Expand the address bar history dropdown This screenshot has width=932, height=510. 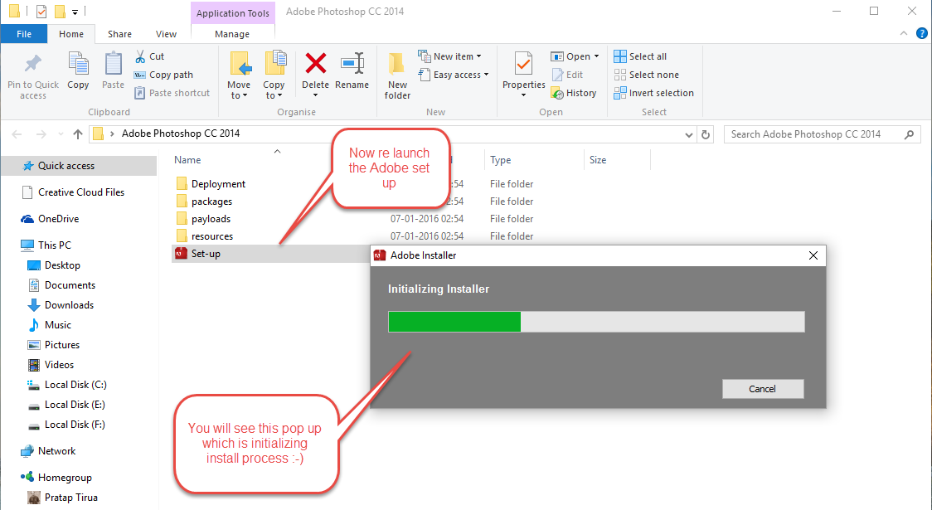[x=689, y=135]
